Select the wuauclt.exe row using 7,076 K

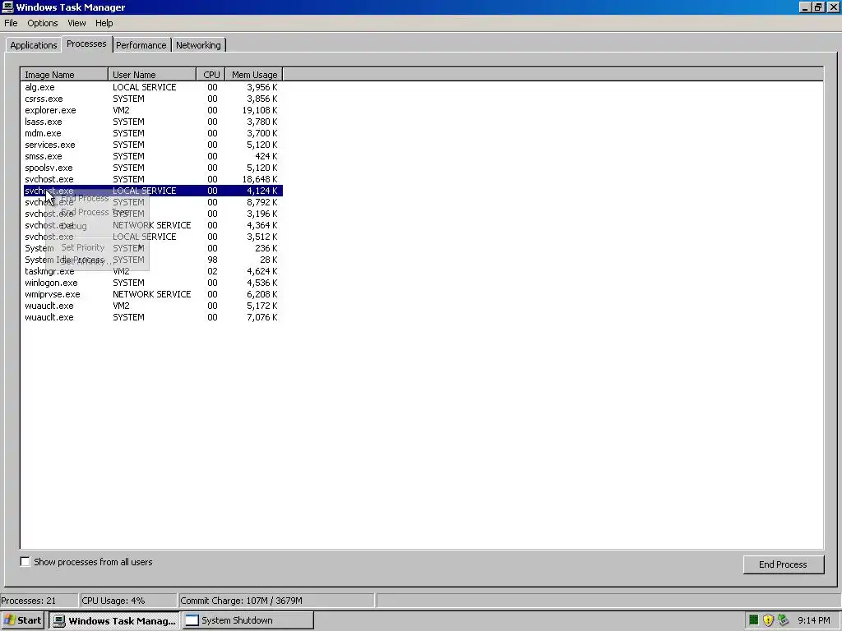pos(151,317)
